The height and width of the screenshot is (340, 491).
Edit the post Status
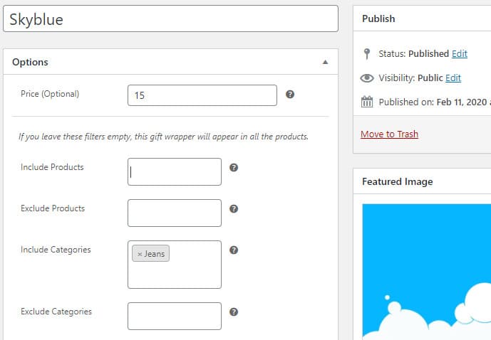[460, 54]
